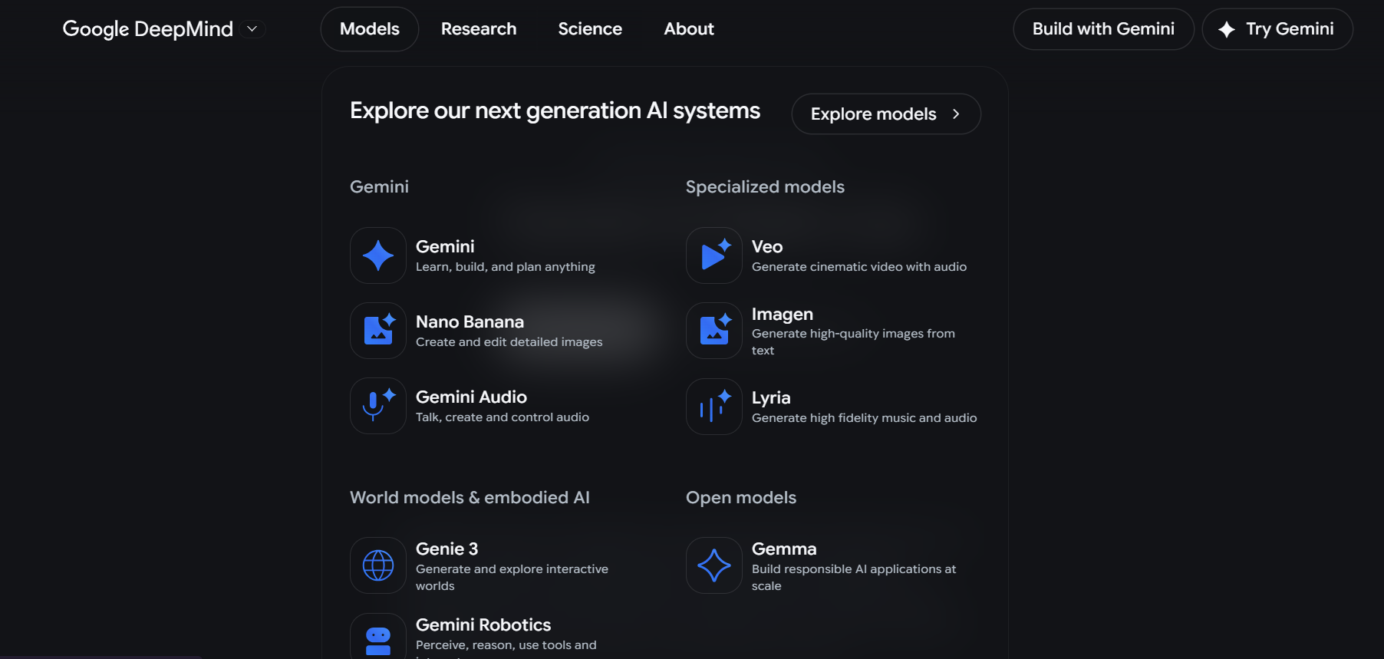Open the Genie 3 link title
Image resolution: width=1384 pixels, height=659 pixels.
coord(447,549)
